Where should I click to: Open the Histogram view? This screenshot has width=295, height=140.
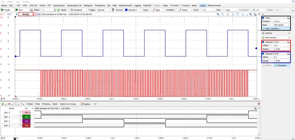point(88,6)
